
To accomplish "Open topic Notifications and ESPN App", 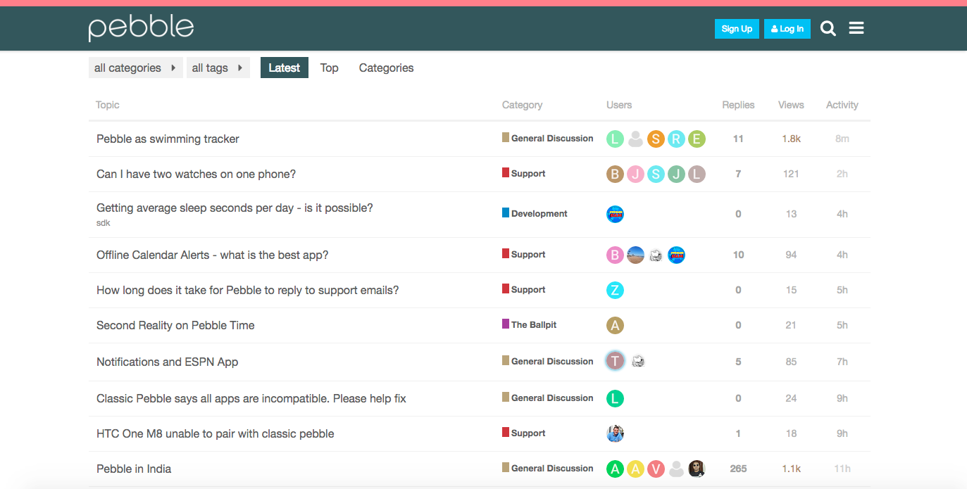I will point(168,362).
